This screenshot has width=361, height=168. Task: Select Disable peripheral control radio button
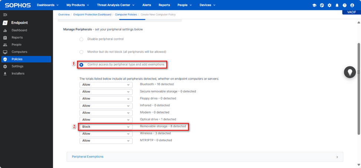pos(81,39)
